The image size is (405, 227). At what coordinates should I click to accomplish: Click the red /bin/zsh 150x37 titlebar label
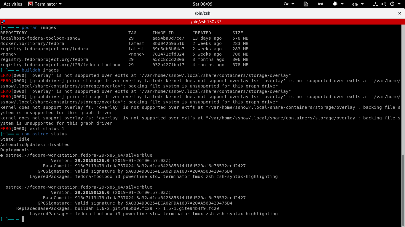click(x=206, y=22)
